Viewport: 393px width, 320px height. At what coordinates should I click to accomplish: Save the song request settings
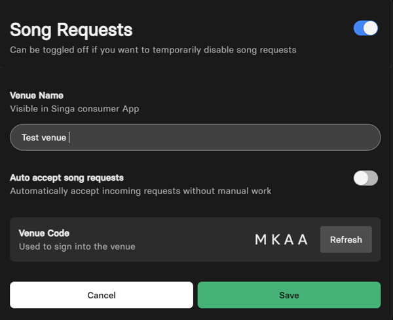point(289,295)
